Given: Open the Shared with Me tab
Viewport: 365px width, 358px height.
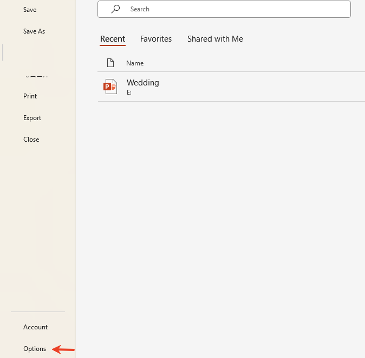Looking at the screenshot, I should point(215,39).
